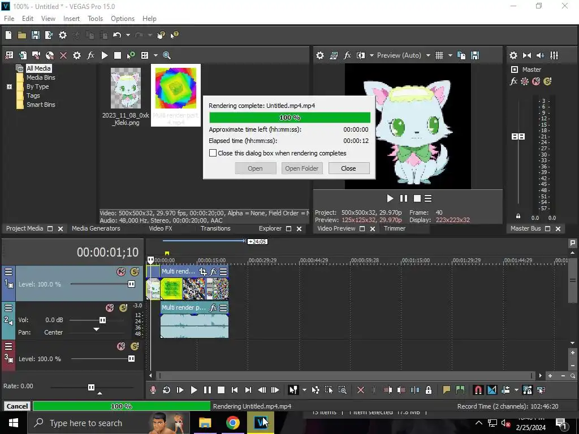Click Copy Snapshot to clipboard icon
The image size is (579, 434).
pos(461,55)
